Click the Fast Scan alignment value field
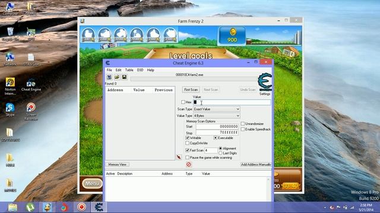 [211, 150]
